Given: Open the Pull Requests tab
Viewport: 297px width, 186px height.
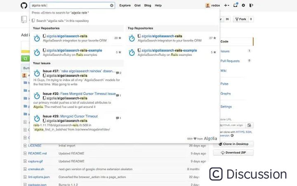Looking at the screenshot, I should coord(230,61).
